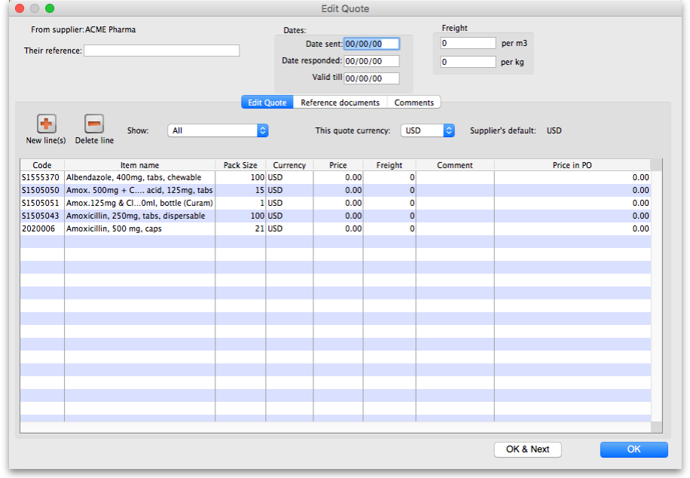The width and height of the screenshot is (690, 478).
Task: Select the Amoxicillin, 500 mg, caps row
Action: coord(139,228)
